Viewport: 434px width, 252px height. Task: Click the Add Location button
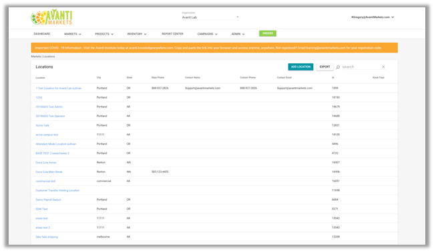click(x=300, y=67)
